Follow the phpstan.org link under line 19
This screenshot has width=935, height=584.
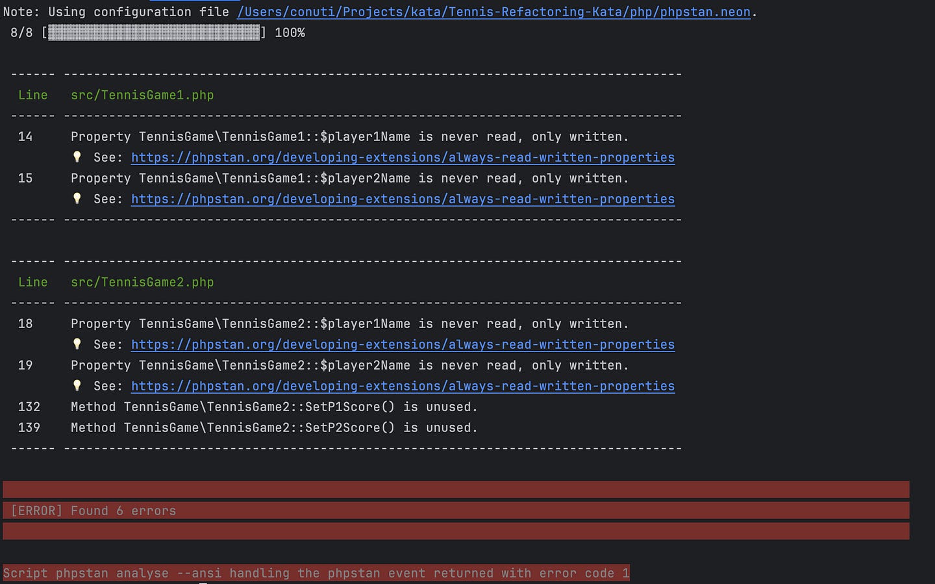tap(403, 386)
